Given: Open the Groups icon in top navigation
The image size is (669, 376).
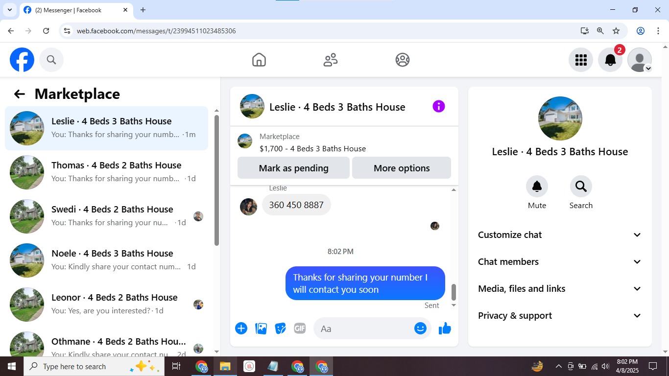Looking at the screenshot, I should point(403,60).
